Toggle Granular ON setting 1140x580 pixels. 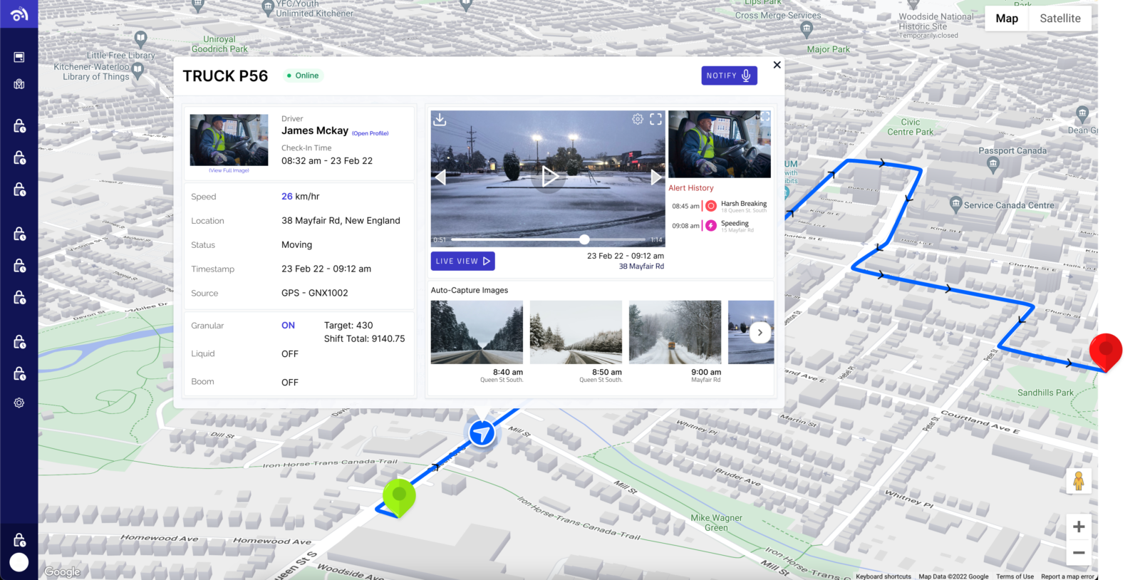click(x=288, y=326)
